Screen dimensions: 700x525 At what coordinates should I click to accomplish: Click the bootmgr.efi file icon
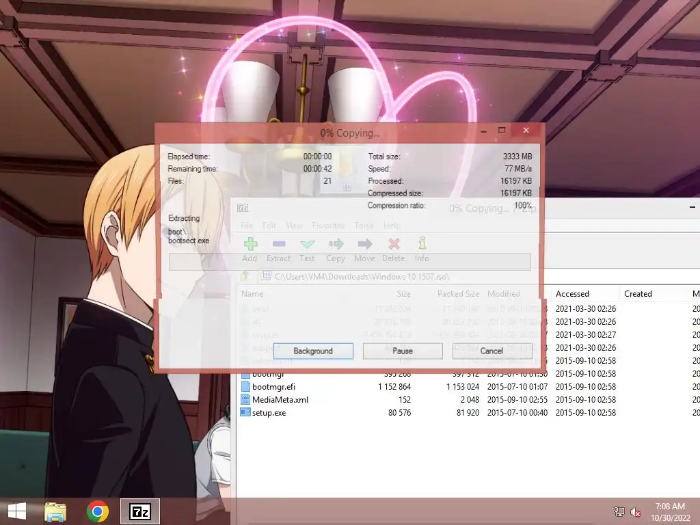(x=245, y=386)
